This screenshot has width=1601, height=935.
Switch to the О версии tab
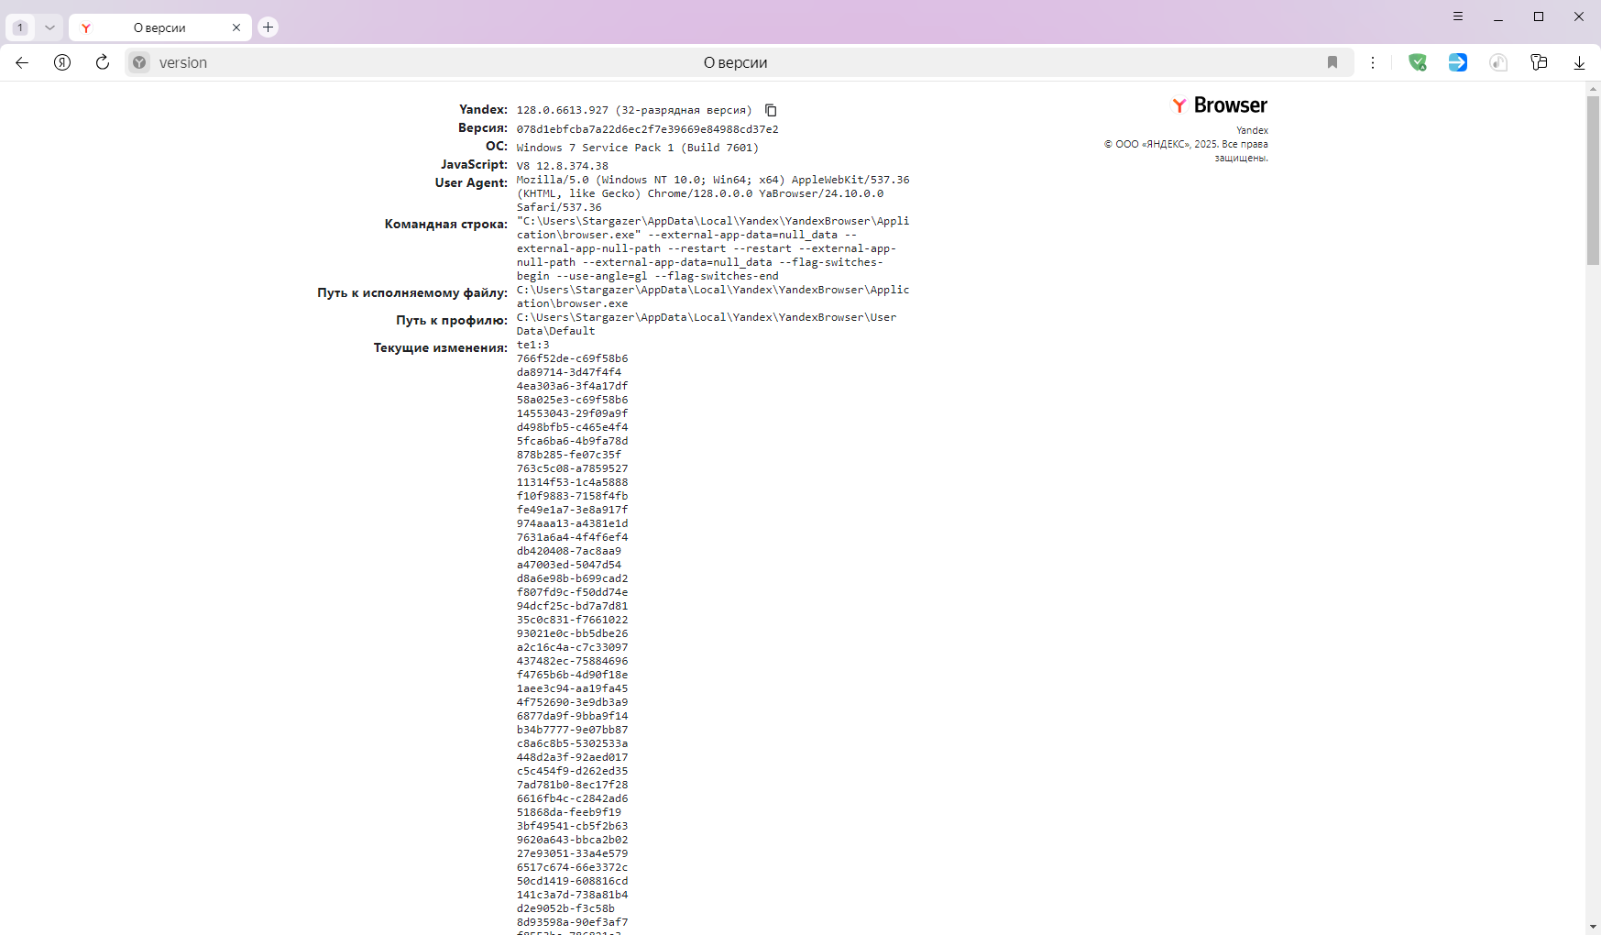(x=159, y=27)
